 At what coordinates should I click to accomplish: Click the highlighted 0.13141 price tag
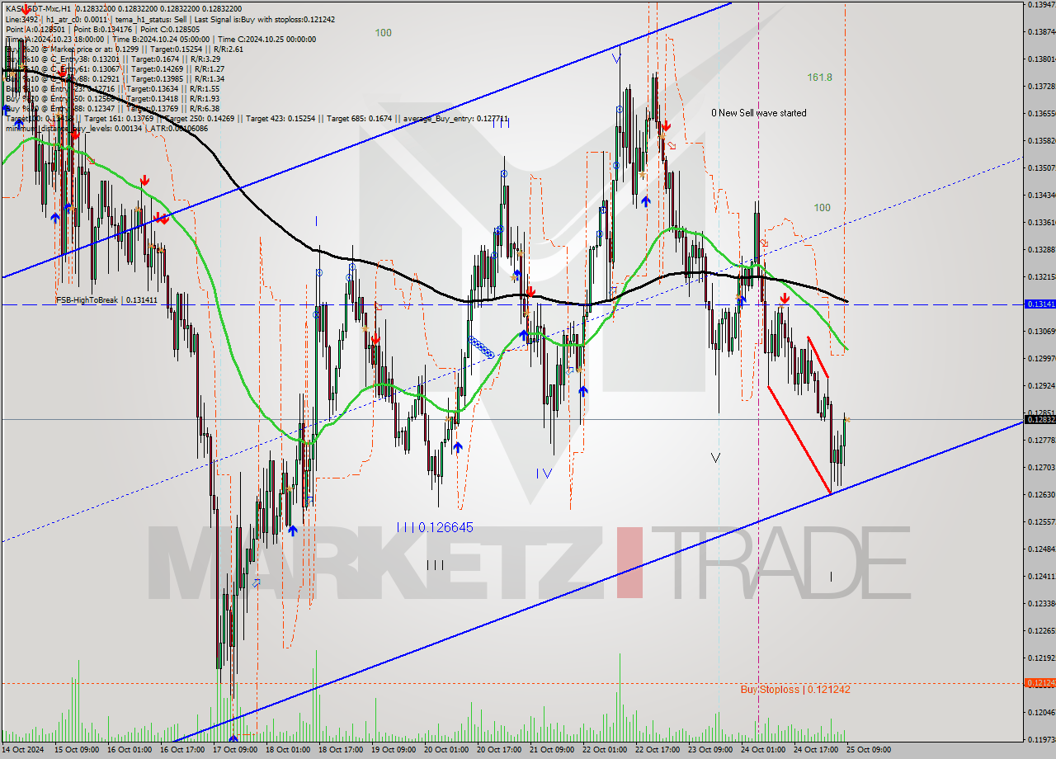(1039, 304)
